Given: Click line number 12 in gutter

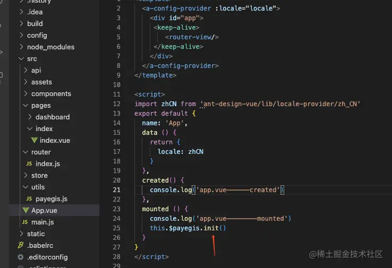Looking at the screenshot, I should [116, 104].
